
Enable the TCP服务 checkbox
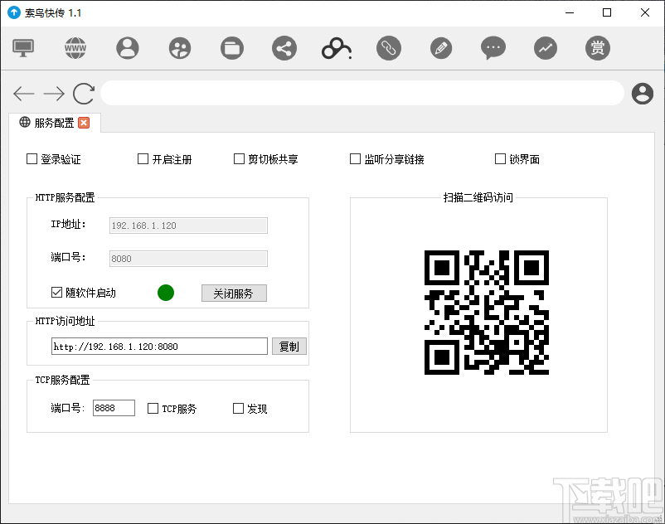point(153,408)
